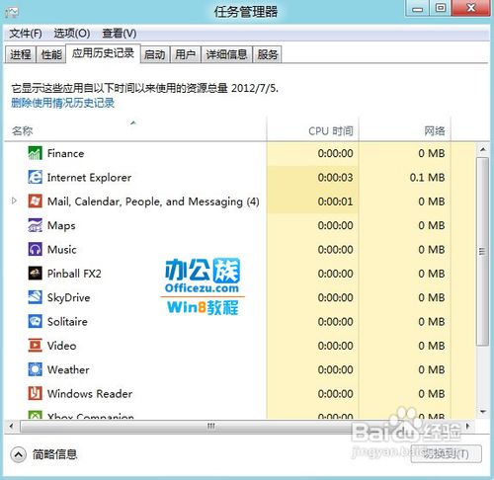
Task: Switch to the 详细信息 tab
Action: point(226,54)
